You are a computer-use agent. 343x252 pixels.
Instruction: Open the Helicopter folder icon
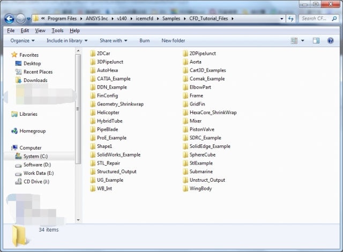93,113
